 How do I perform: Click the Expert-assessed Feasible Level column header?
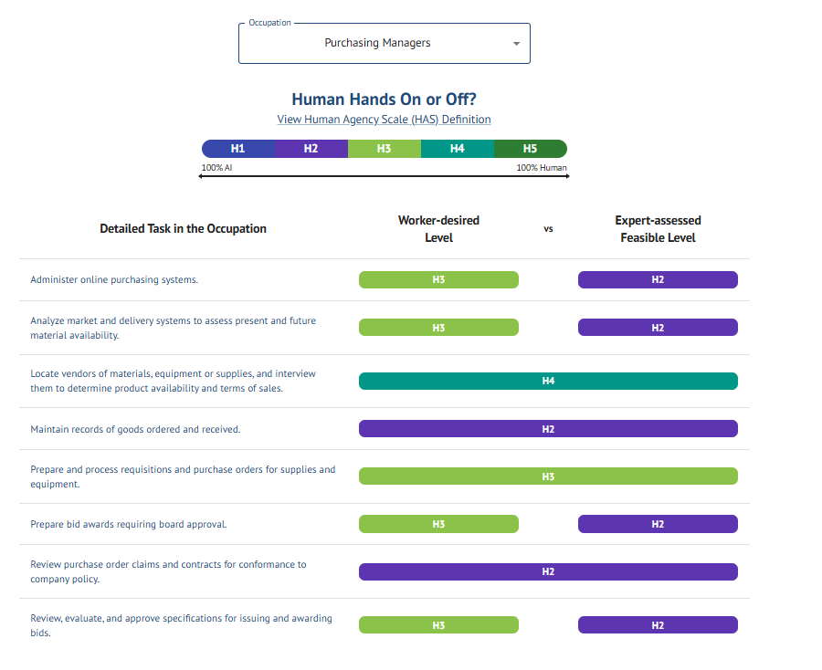(658, 229)
